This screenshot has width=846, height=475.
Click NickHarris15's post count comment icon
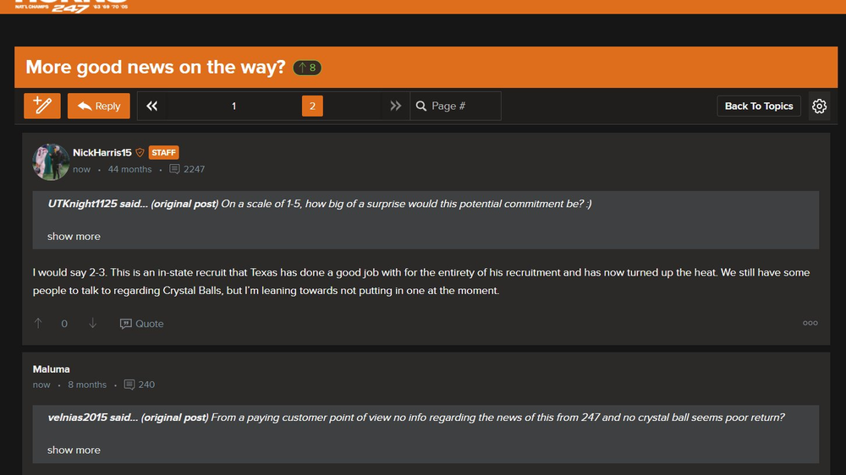[174, 169]
